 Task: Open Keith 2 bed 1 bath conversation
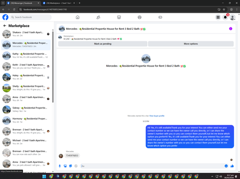point(26,66)
